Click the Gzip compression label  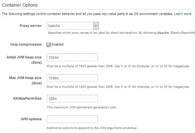[x=26, y=45]
